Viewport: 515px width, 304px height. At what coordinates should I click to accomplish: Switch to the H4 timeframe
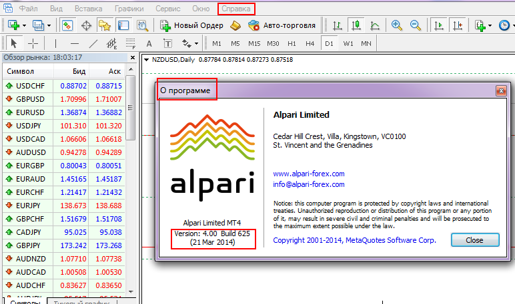[x=310, y=43]
